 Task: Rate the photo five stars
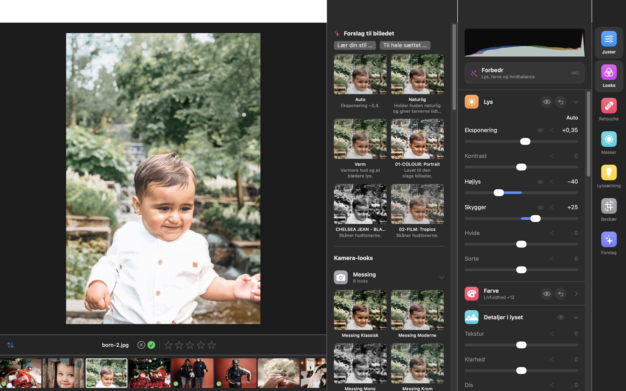tap(212, 345)
